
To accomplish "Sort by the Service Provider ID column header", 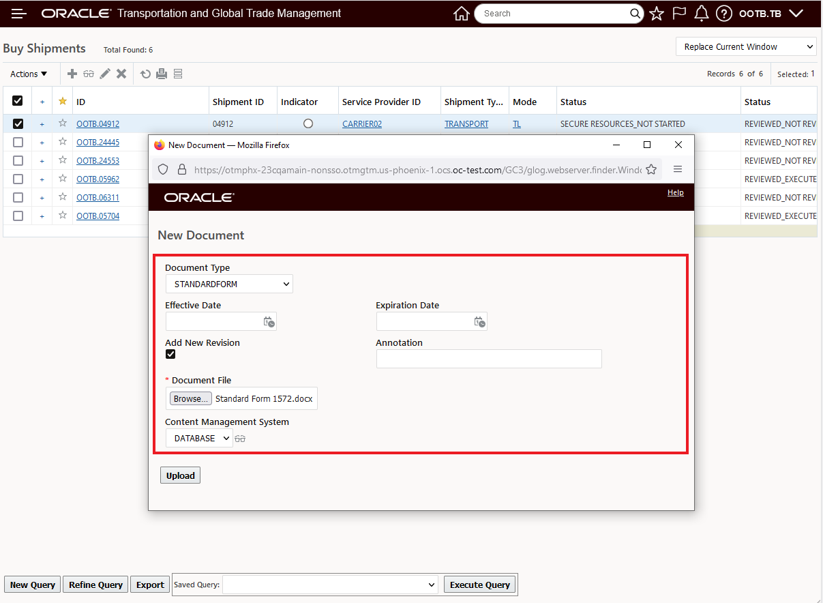I will 381,102.
